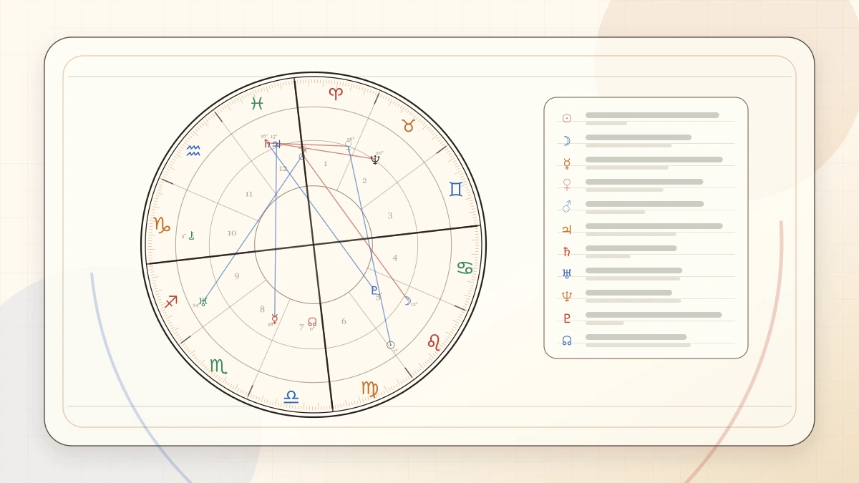
Task: Click the North Node glyph inside the chart
Action: (312, 322)
